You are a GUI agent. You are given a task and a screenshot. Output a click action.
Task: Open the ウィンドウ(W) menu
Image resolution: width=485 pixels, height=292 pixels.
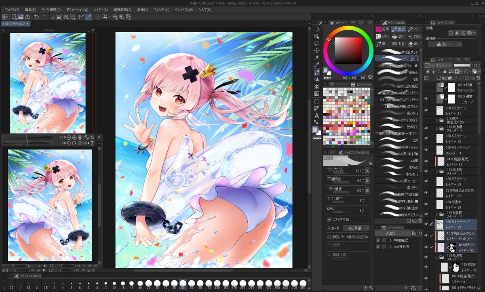(x=184, y=10)
